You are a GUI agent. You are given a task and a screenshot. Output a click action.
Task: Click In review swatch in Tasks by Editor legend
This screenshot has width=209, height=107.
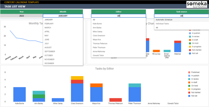click(189, 79)
